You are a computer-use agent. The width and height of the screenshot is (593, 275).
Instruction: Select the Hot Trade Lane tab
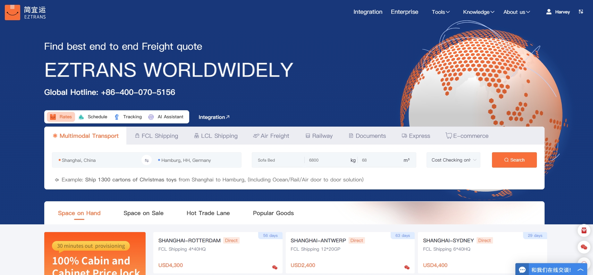tap(208, 213)
